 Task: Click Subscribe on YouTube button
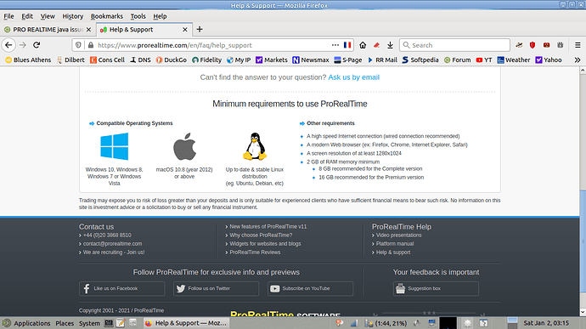310,288
